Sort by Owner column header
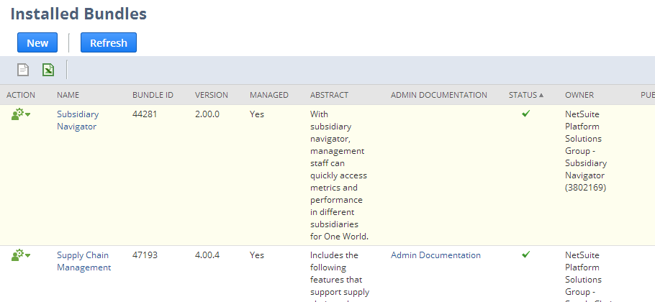Image resolution: width=655 pixels, height=302 pixels. pyautogui.click(x=579, y=95)
